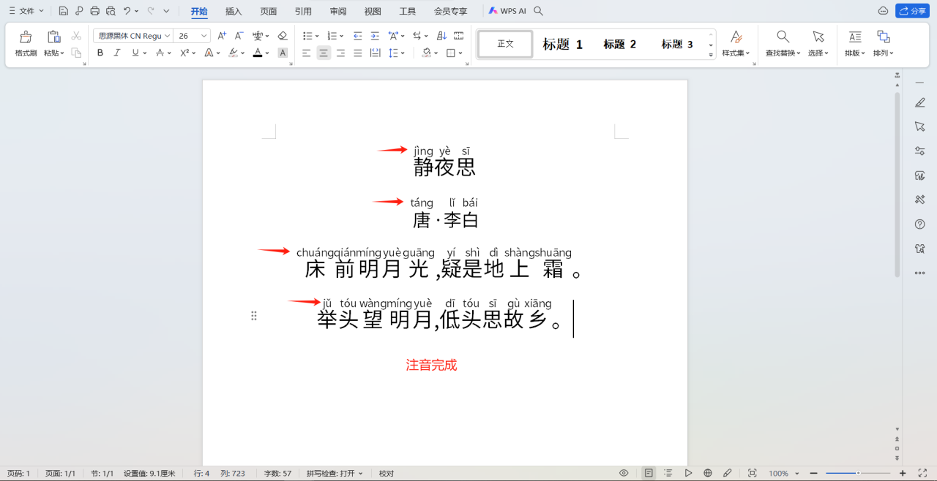The width and height of the screenshot is (937, 481).
Task: Switch to outline view in status bar
Action: point(668,473)
